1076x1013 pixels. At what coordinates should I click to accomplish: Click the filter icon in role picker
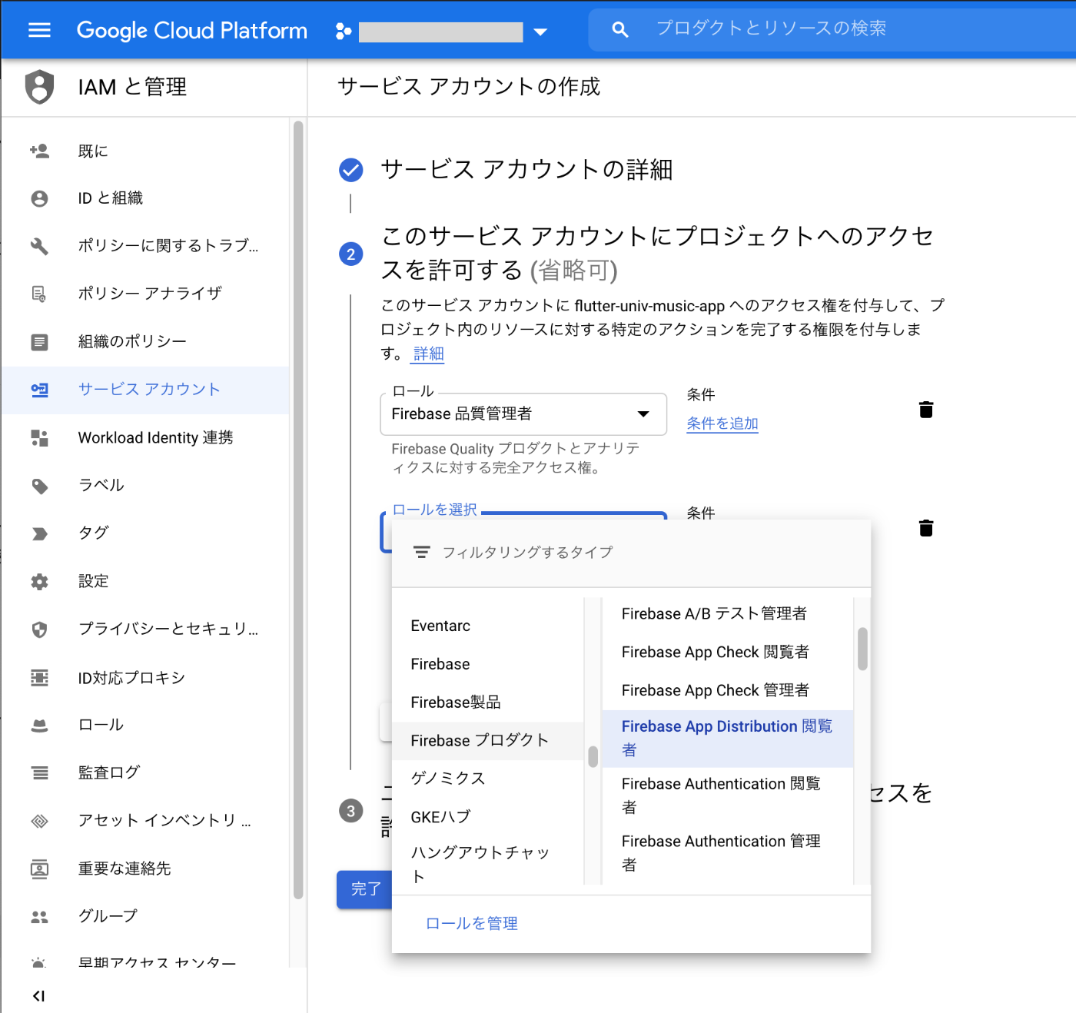pos(421,552)
